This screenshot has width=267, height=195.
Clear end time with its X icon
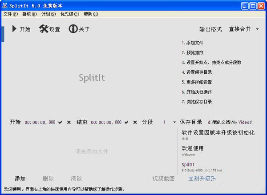tap(135, 122)
